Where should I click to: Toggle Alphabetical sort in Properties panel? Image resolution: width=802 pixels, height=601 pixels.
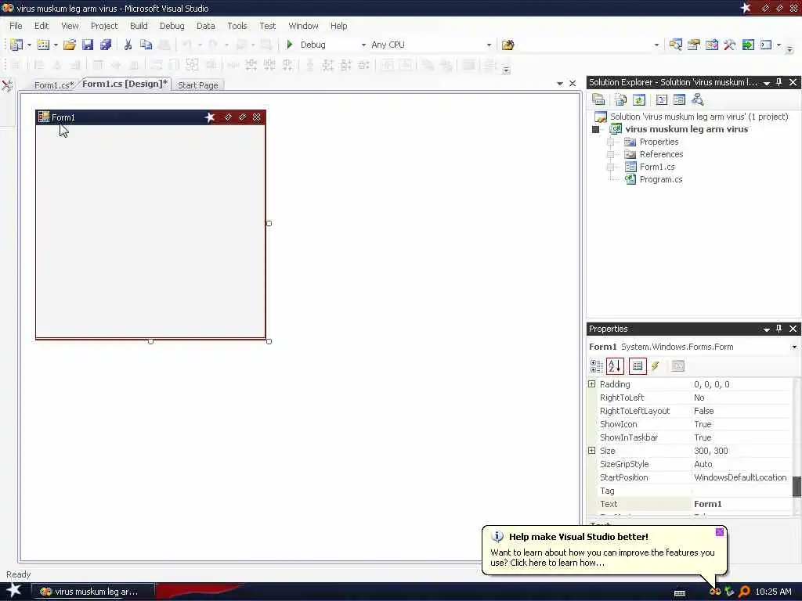tap(615, 366)
